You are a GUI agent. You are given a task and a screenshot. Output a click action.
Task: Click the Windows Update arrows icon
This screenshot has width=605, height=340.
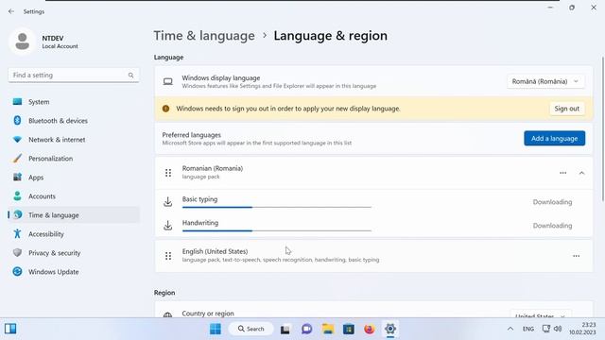tap(17, 271)
